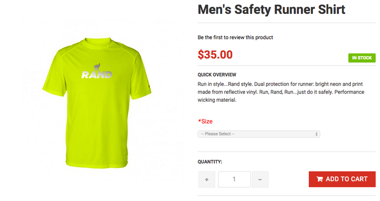The image size is (380, 201).
Task: Click the shopping cart icon in Add to Cart
Action: pos(320,179)
